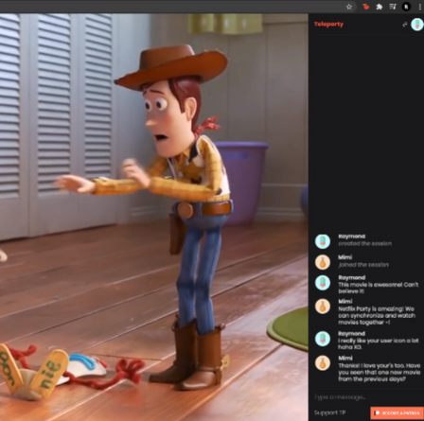Click the Teleparty logo in sidebar

click(x=328, y=24)
